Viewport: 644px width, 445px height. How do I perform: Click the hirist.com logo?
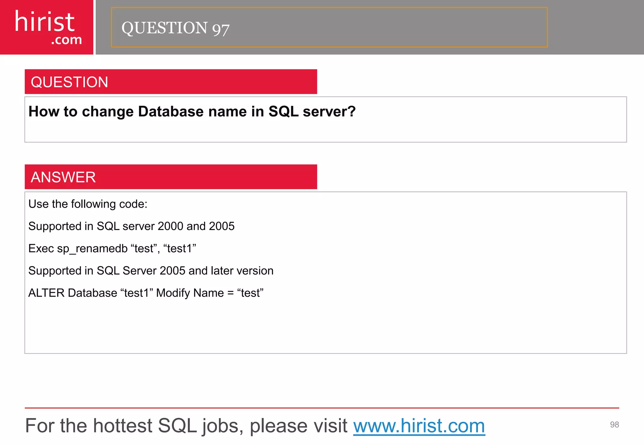pyautogui.click(x=47, y=27)
